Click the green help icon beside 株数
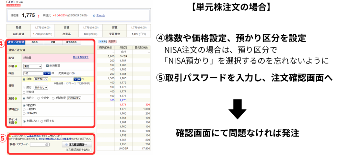 click(16, 73)
